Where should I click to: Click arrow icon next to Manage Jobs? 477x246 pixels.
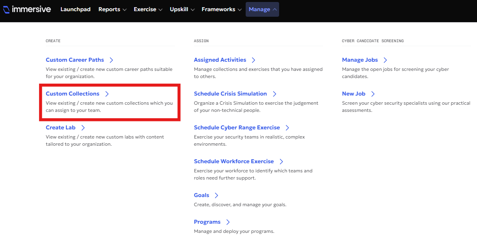click(385, 60)
